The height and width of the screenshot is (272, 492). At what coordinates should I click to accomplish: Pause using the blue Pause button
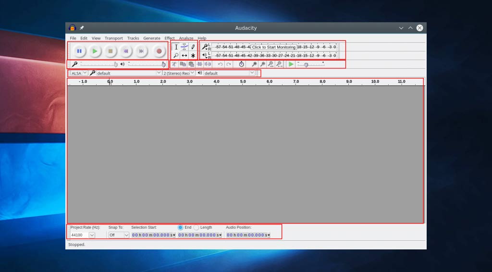tap(79, 51)
